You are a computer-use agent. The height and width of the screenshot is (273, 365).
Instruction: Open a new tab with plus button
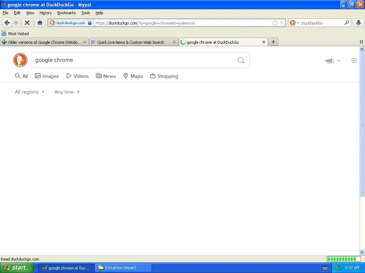pyautogui.click(x=273, y=42)
